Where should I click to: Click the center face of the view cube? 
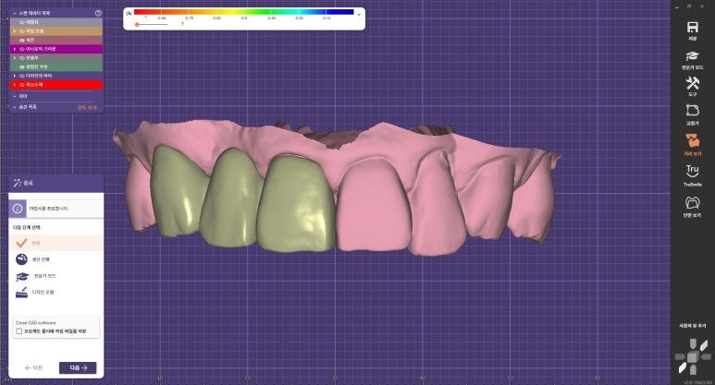click(x=692, y=357)
